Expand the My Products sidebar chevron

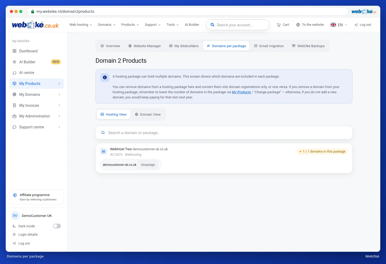59,84
